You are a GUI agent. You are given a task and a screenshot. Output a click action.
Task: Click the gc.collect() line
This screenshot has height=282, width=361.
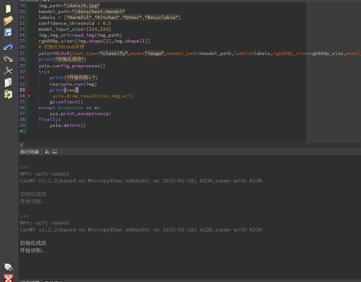point(66,102)
